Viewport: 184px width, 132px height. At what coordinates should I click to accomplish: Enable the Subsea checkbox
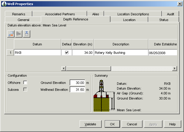[25, 90]
